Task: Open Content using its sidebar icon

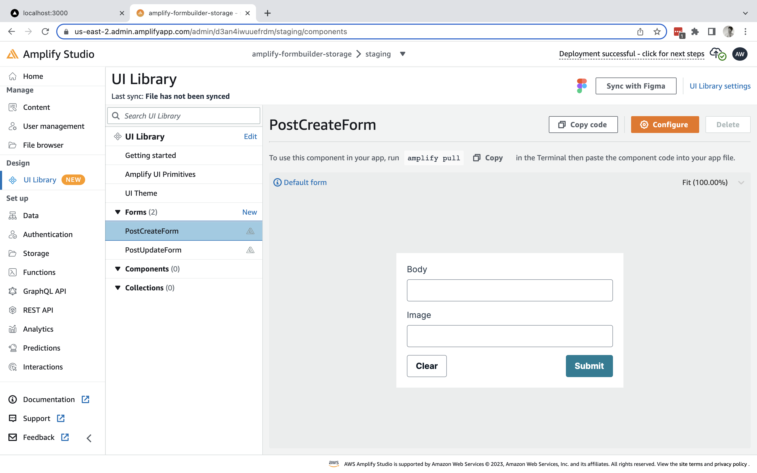Action: point(13,107)
